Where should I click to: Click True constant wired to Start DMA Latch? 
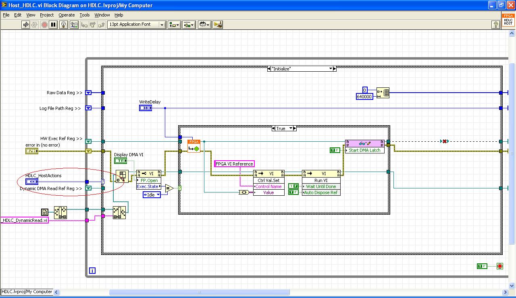coord(335,150)
